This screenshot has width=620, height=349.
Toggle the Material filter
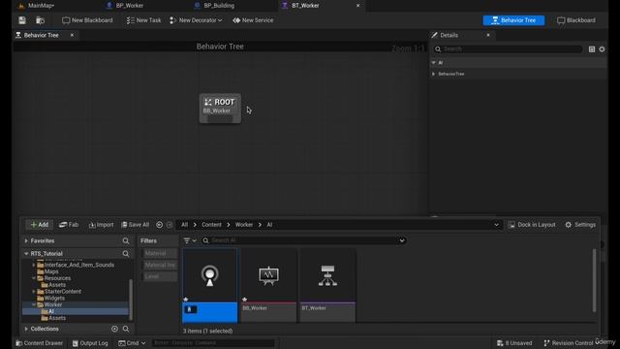(159, 253)
